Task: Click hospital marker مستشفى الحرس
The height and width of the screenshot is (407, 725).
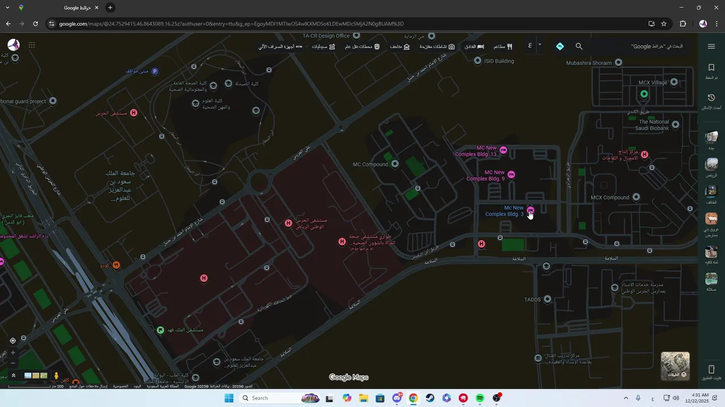Action: (x=134, y=113)
